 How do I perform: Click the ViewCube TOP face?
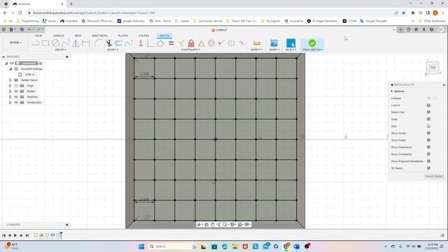coord(433,68)
